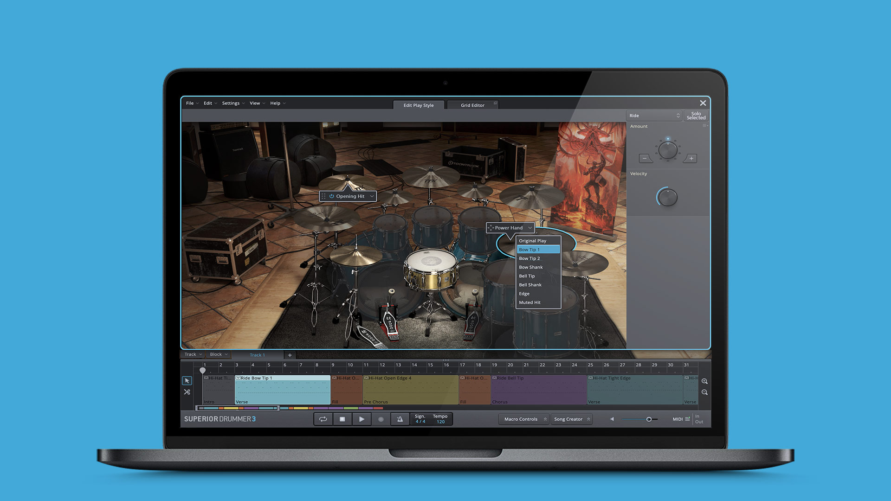The width and height of the screenshot is (891, 501).
Task: Click the speaker volume icon
Action: (x=612, y=419)
